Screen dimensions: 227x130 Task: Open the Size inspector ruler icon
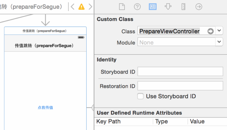(x=183, y=7)
